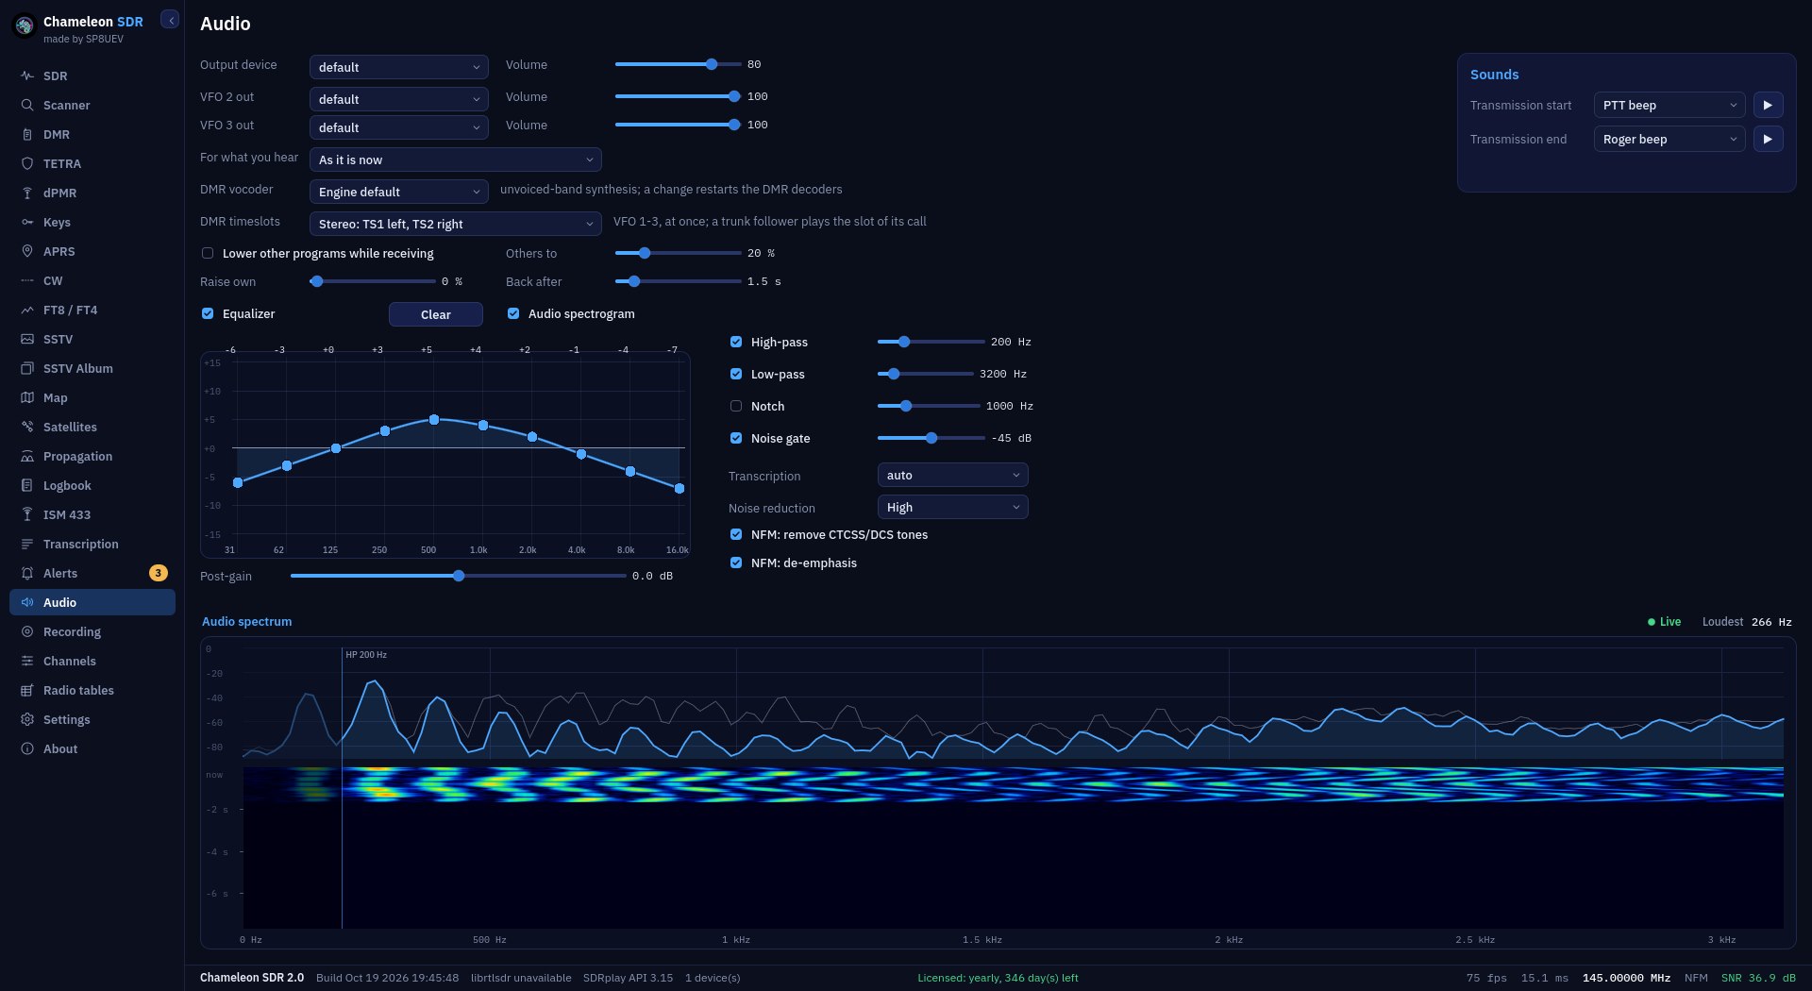Click the Noise gate slider handle
Viewport: 1812px width, 991px height.
[931, 438]
